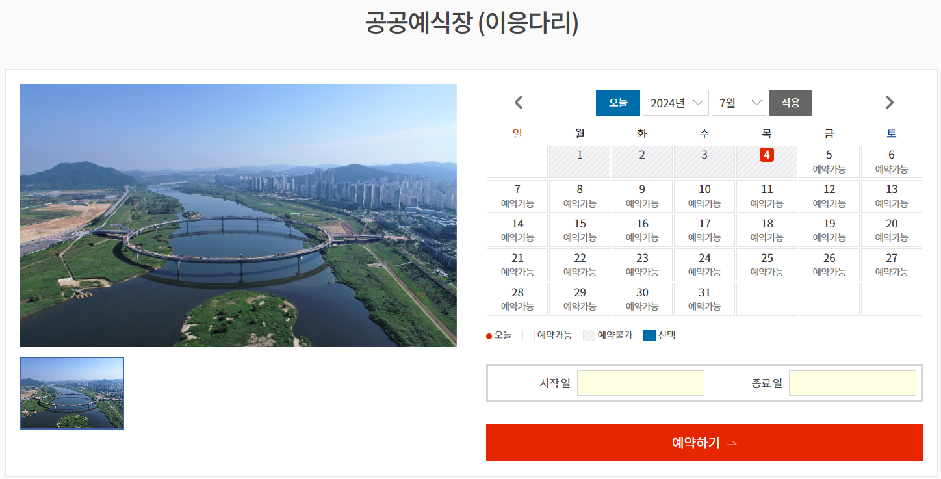Screen dimensions: 941x479
Task: Expand the year selector chevron
Action: click(697, 102)
